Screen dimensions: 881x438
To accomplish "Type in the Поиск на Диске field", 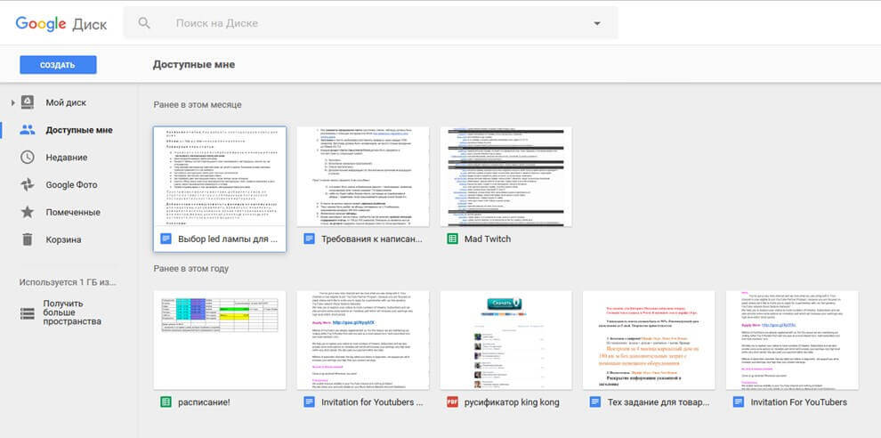I will [x=374, y=24].
